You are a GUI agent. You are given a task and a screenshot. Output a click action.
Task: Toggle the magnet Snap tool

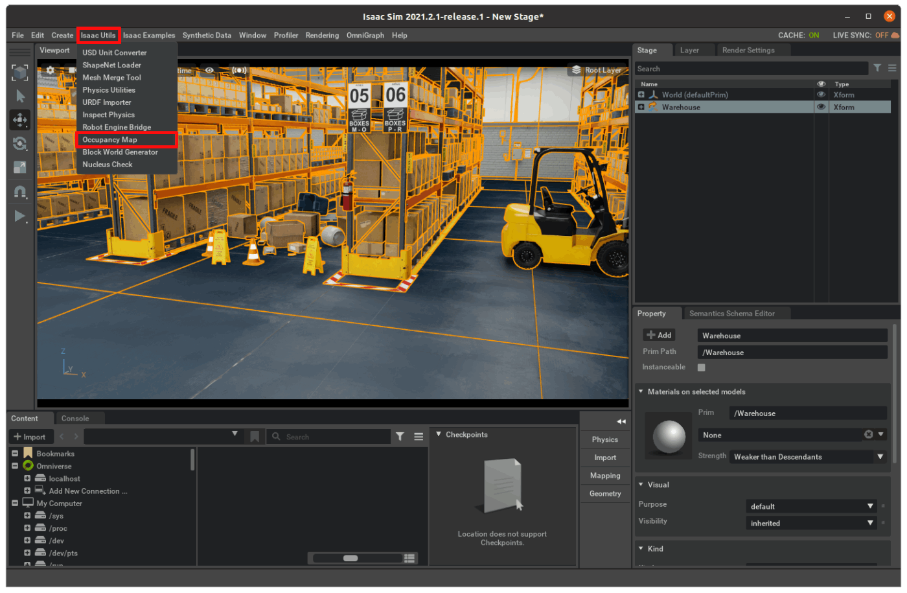[x=20, y=192]
